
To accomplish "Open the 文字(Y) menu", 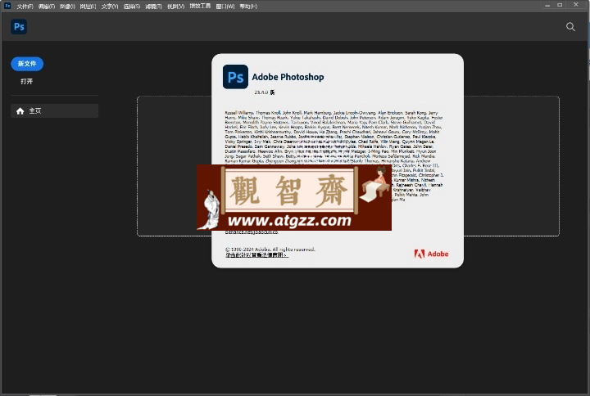I will (110, 7).
